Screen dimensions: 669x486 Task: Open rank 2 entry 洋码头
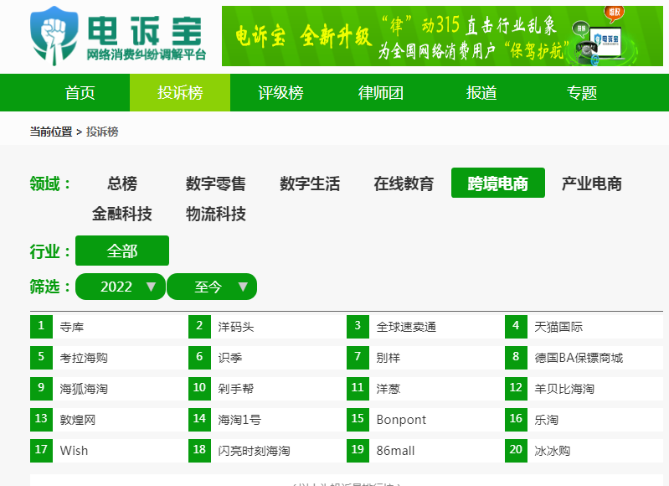coord(236,327)
